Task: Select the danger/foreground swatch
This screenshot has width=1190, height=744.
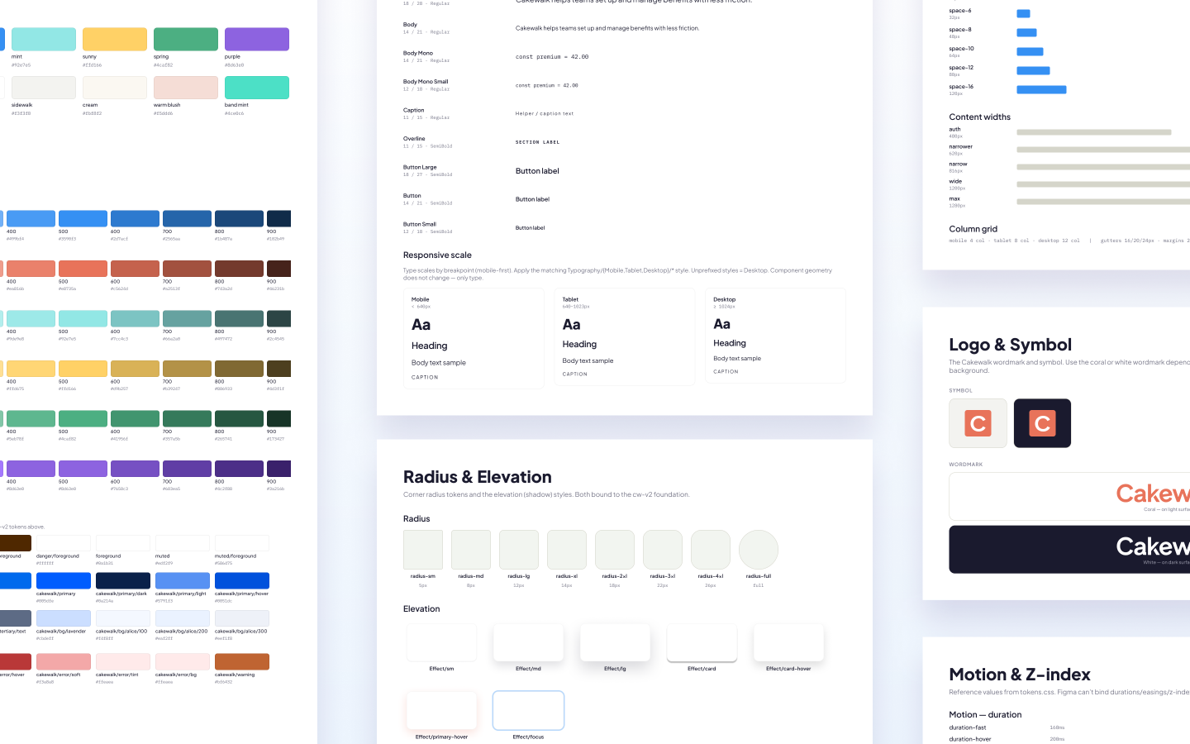Action: pyautogui.click(x=64, y=543)
